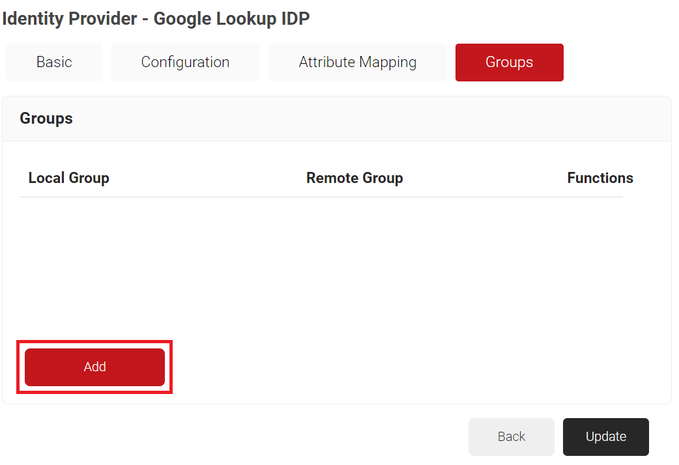
Task: Click the Local Group column header
Action: coord(68,178)
